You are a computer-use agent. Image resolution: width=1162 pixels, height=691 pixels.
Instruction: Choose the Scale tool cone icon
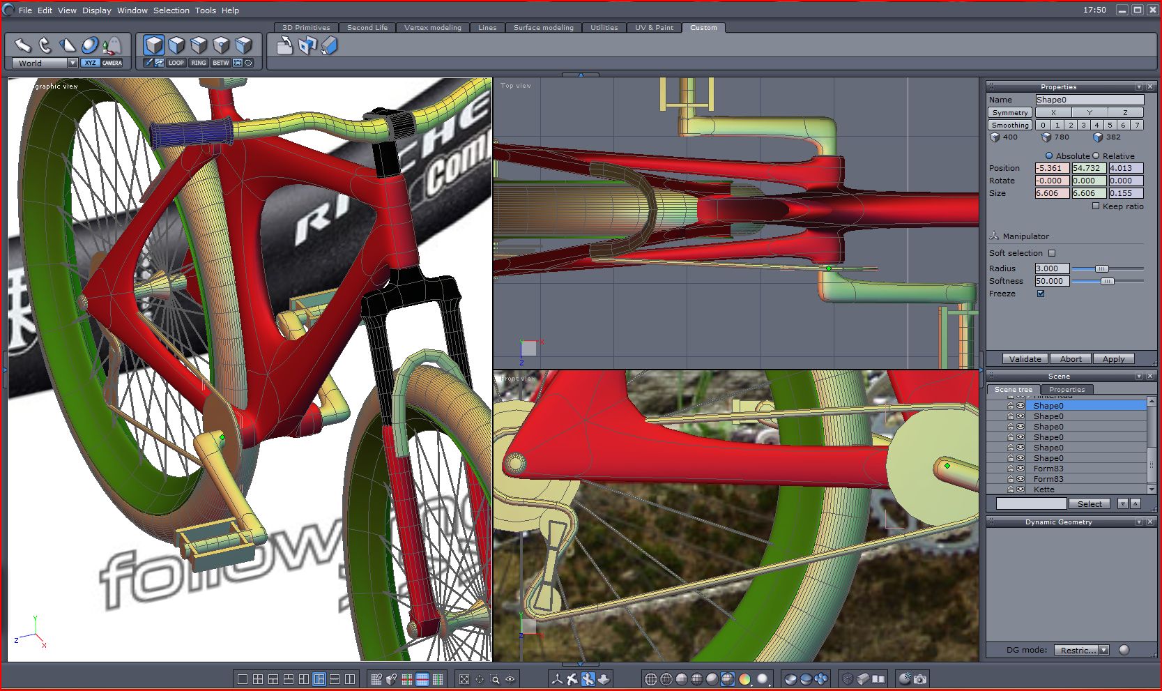pos(68,45)
